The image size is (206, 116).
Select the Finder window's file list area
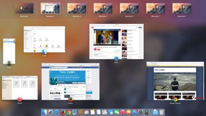pyautogui.click(x=48, y=41)
